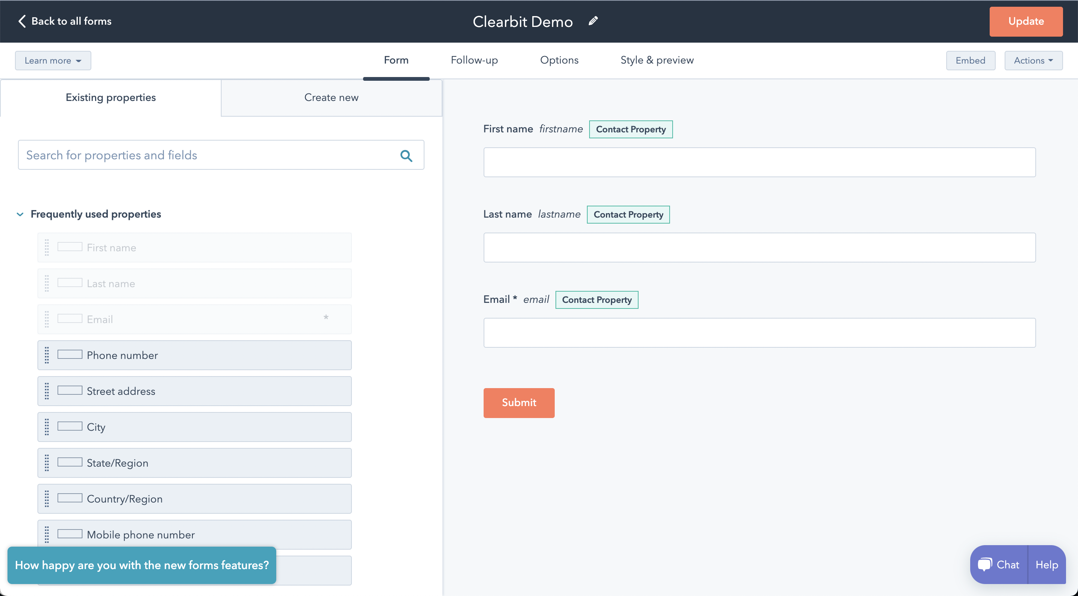Screen dimensions: 1078x596
Task: Click Contact Property tag next to lastname
Action: (628, 215)
